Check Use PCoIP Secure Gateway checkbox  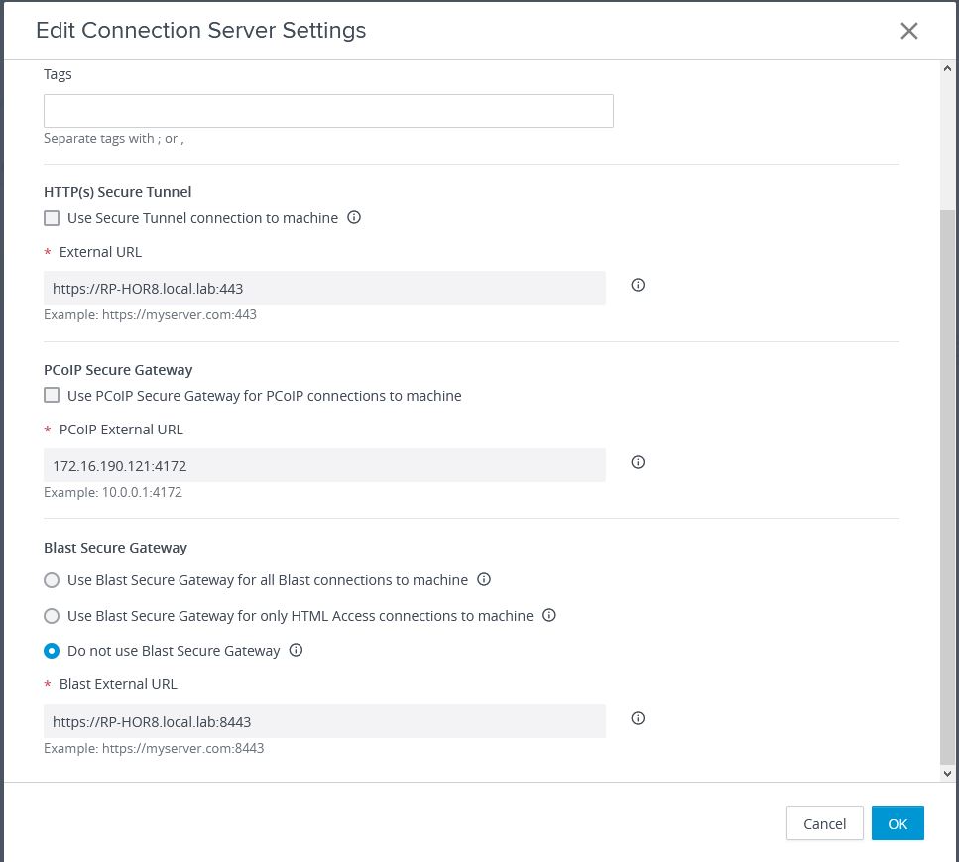(52, 395)
